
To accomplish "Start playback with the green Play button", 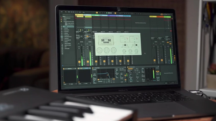I will coord(107,13).
